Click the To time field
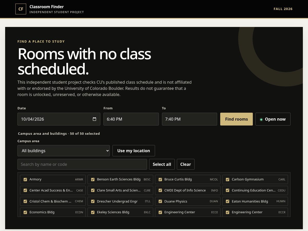The image size is (308, 231). 189,119
